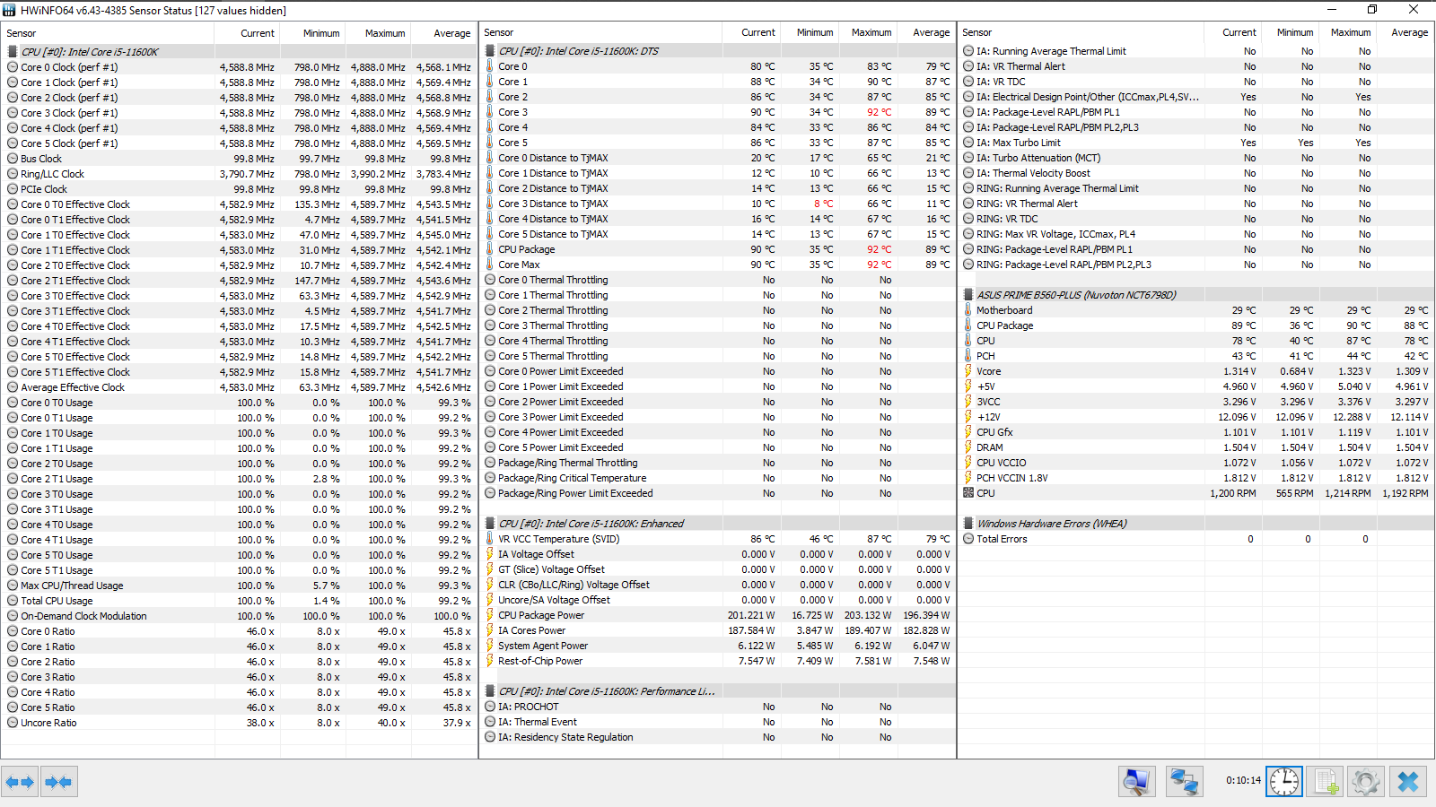Select the RING: VR Thermal Alert row

click(1195, 204)
